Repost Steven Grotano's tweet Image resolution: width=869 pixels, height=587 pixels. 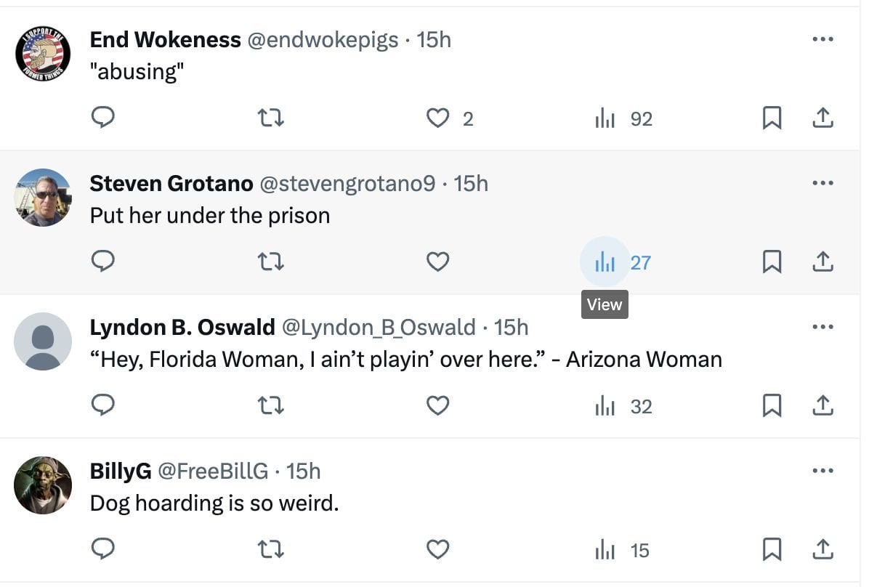point(271,262)
